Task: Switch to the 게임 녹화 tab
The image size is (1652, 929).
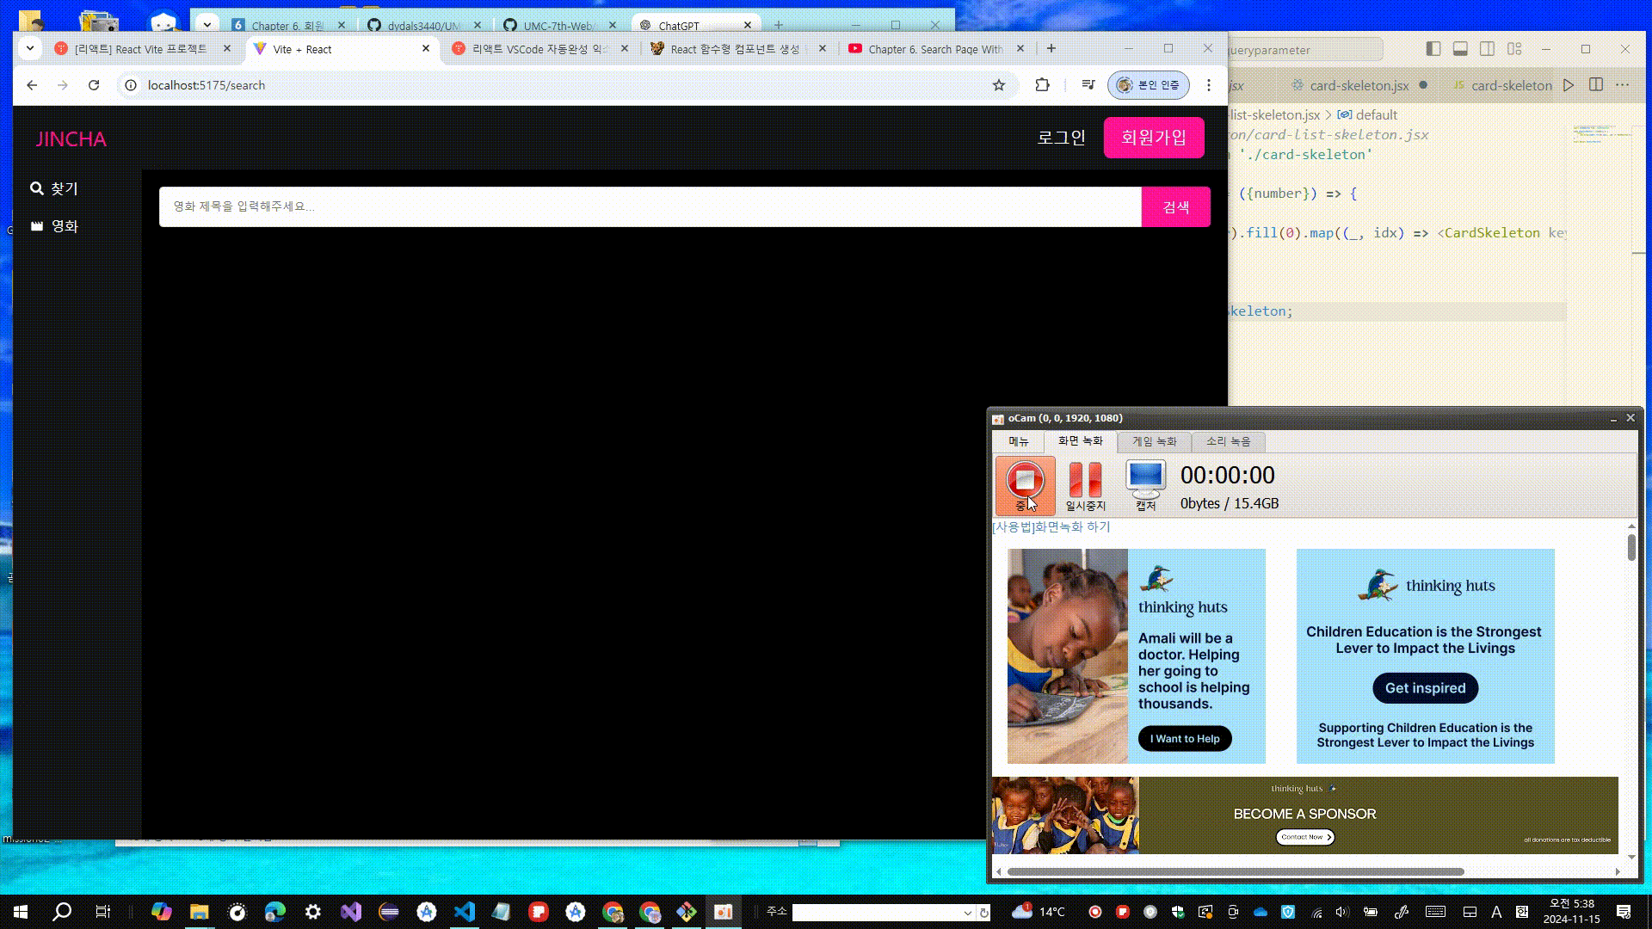Action: click(x=1154, y=441)
